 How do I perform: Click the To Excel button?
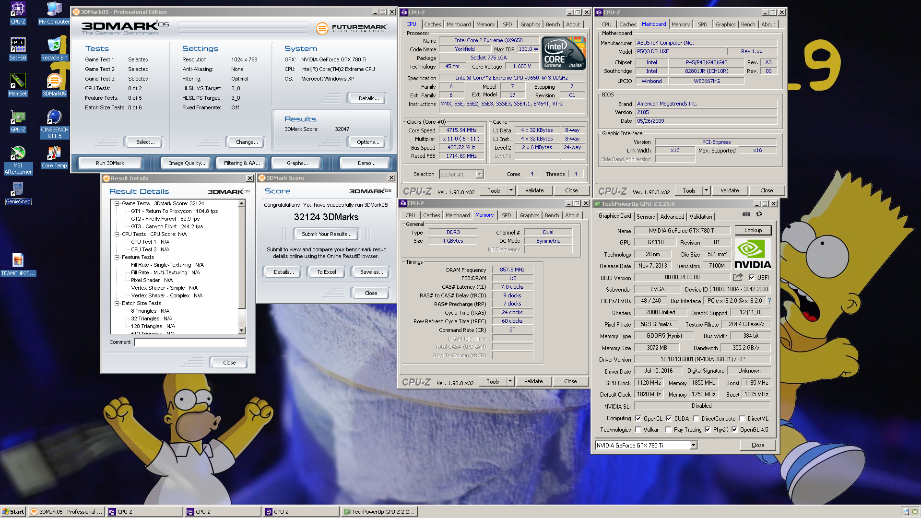point(326,272)
